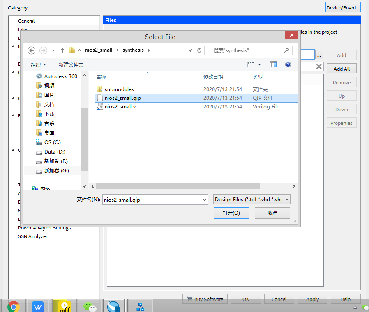The height and width of the screenshot is (312, 369).
Task: Open the view options dropdown arrow
Action: [259, 64]
